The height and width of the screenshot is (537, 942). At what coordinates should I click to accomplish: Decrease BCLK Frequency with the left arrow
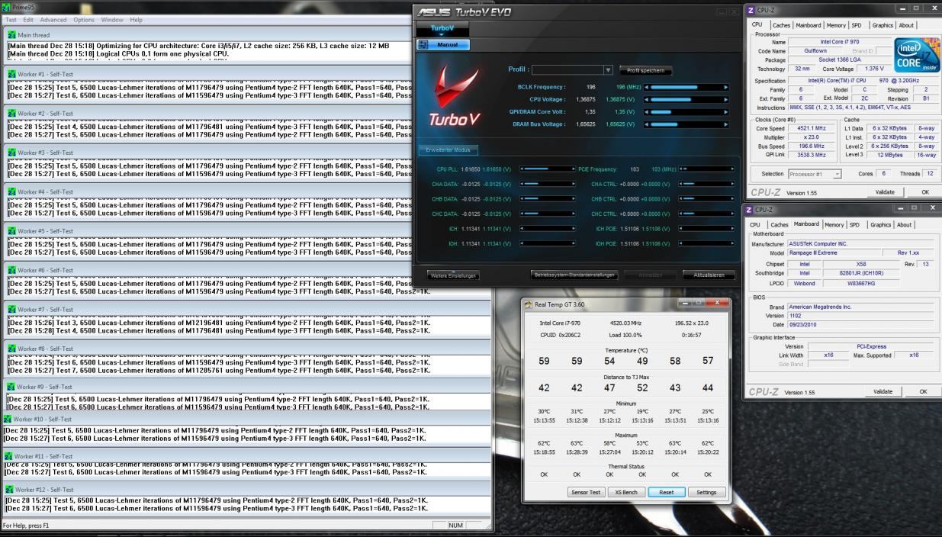pyautogui.click(x=648, y=88)
